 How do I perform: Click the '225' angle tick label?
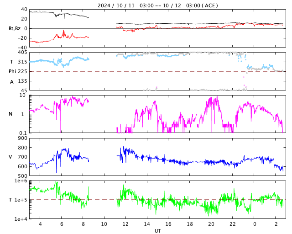click(x=22, y=71)
